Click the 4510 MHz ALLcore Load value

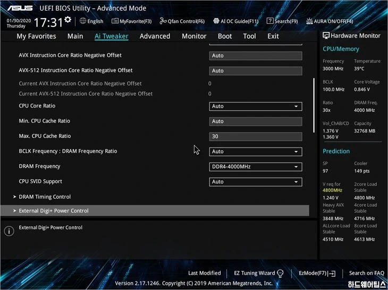333,239
